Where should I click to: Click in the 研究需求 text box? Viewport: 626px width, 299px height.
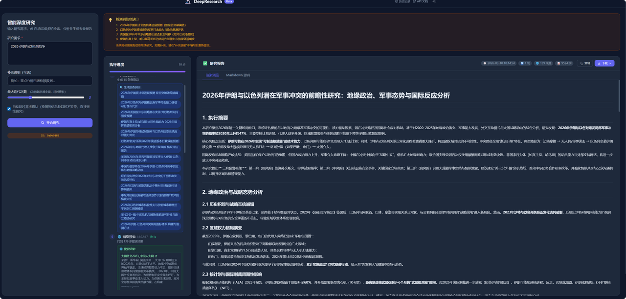pos(50,53)
